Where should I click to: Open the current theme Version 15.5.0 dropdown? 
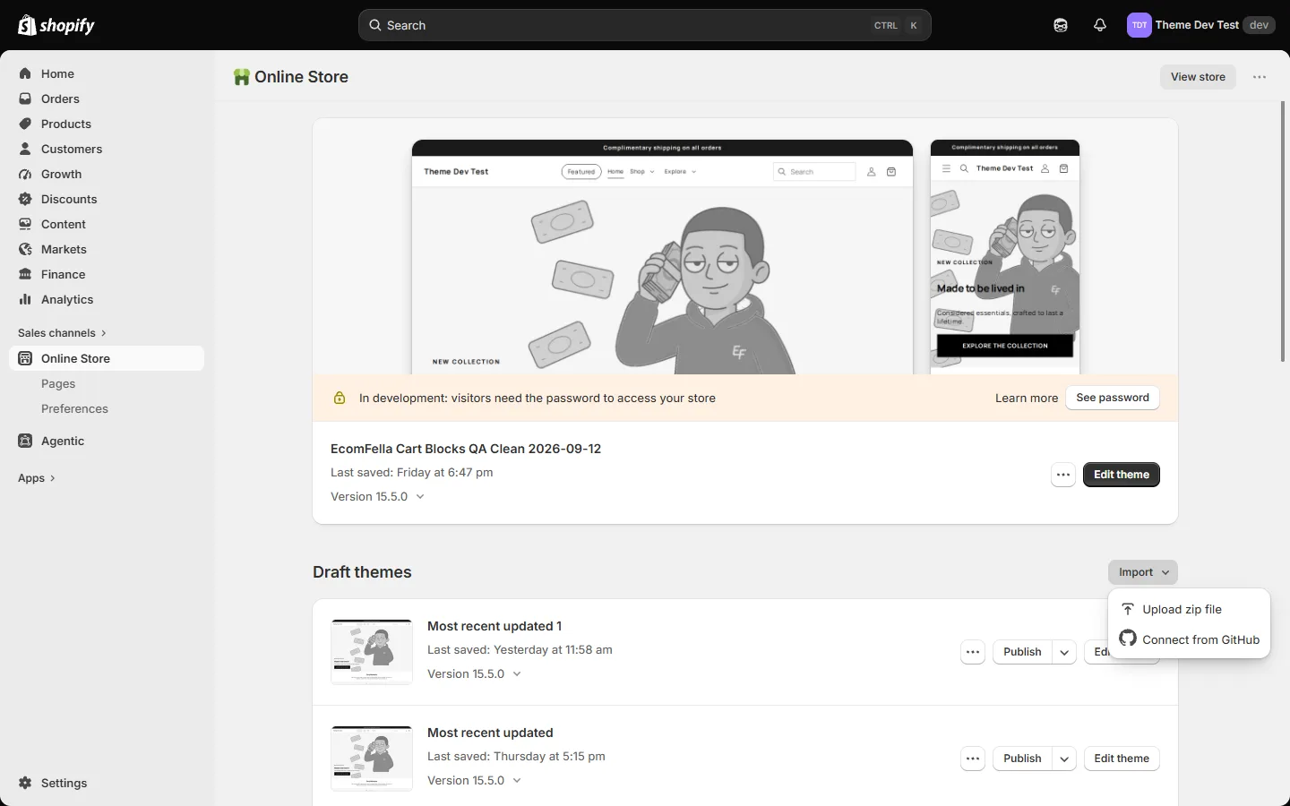click(x=377, y=496)
